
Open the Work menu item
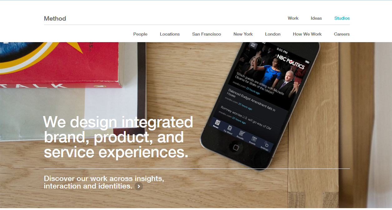click(293, 18)
